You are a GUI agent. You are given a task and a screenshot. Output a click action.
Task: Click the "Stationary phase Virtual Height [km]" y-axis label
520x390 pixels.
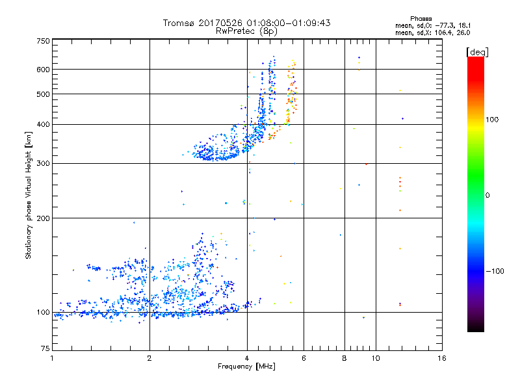coord(29,195)
